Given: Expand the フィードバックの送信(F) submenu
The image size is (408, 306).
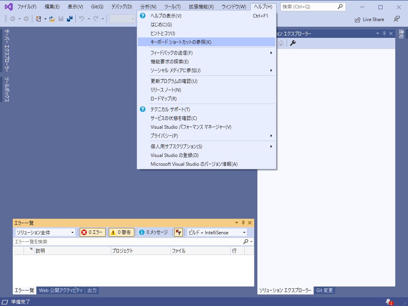Looking at the screenshot, I should point(206,53).
